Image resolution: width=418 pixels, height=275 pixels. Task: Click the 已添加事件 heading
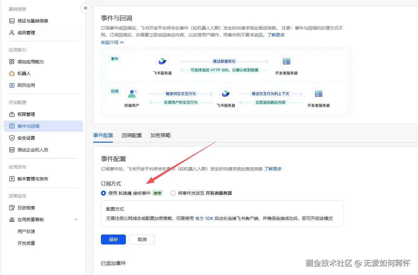(x=113, y=263)
